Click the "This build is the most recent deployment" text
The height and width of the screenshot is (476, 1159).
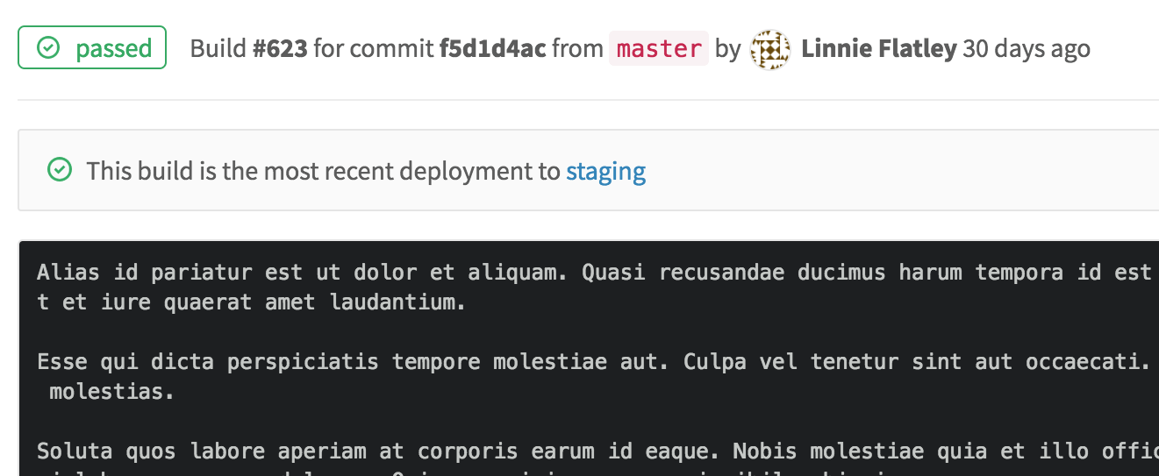[323, 170]
